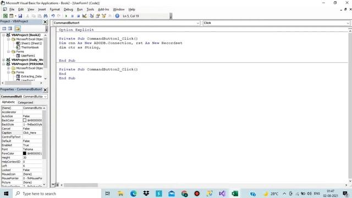Open Excel from the taskbar
352x198 pixels.
[x=235, y=194]
